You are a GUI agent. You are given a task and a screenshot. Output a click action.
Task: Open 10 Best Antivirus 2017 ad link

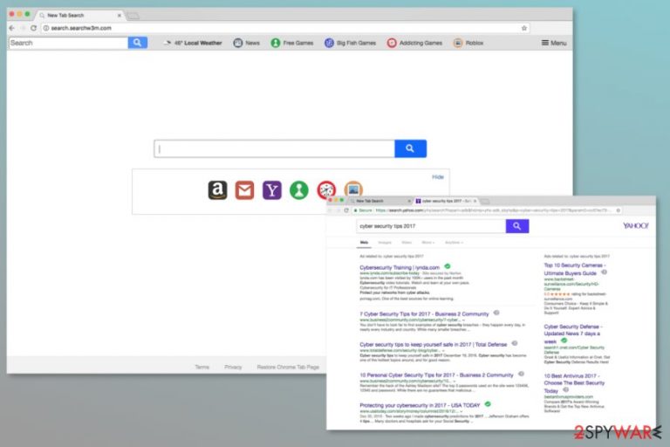coord(574,383)
